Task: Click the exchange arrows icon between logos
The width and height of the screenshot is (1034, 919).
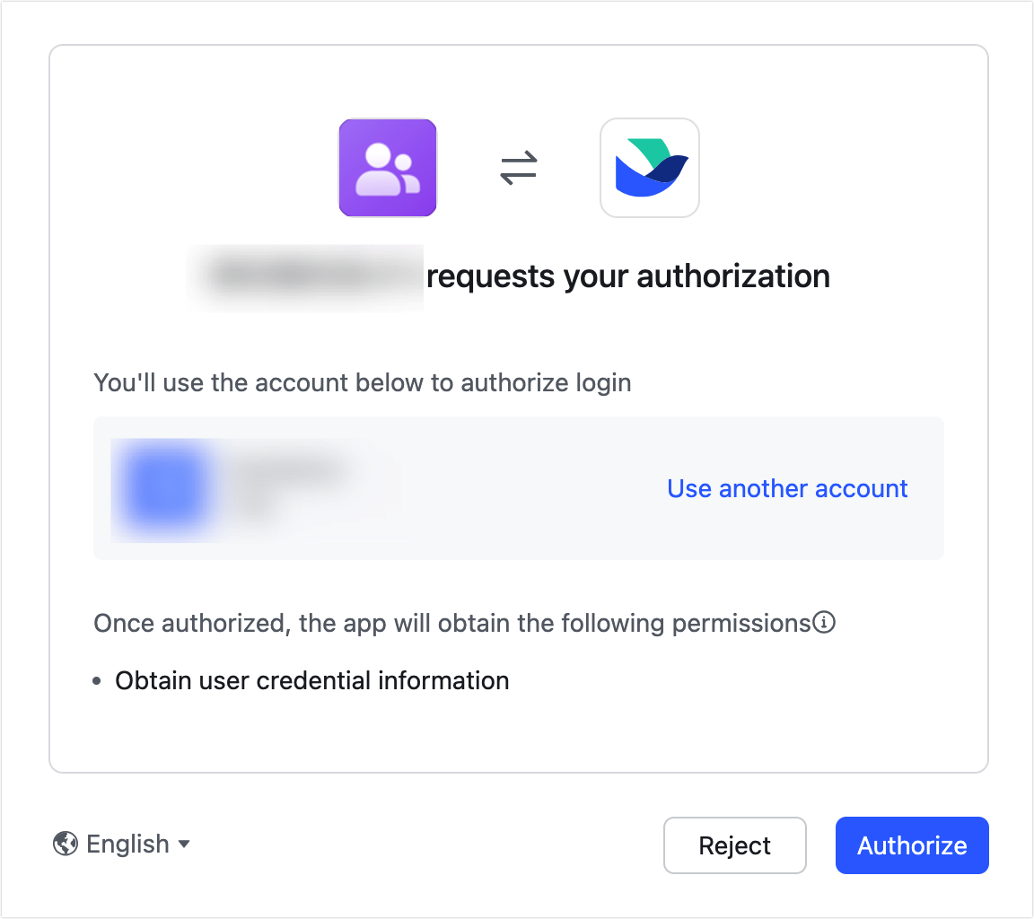Action: coord(519,168)
